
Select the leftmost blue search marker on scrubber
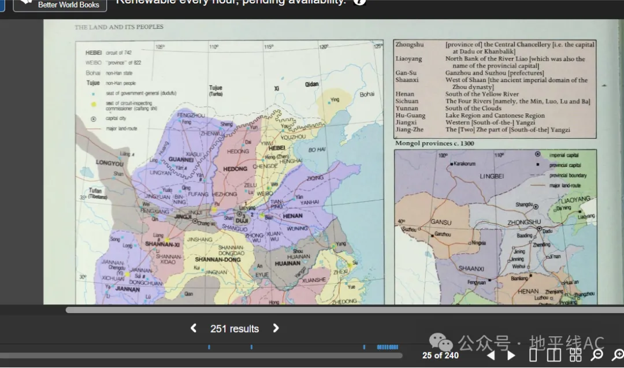click(x=209, y=347)
